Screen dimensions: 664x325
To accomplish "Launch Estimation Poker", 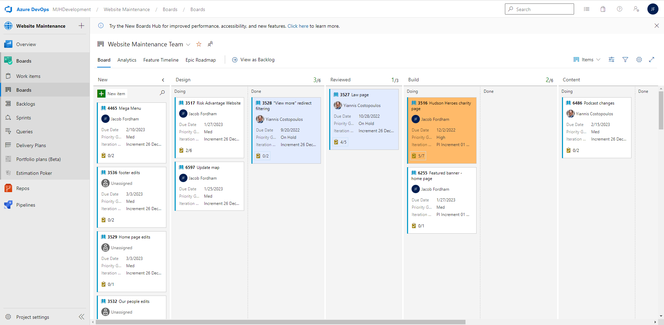I will click(x=34, y=173).
